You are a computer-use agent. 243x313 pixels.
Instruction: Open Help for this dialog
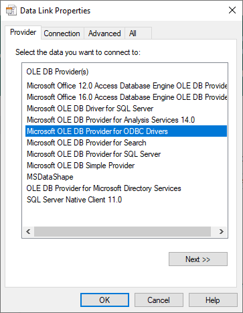point(213,300)
